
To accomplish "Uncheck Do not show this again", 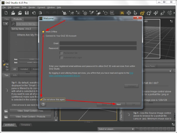I will (x=41, y=100).
